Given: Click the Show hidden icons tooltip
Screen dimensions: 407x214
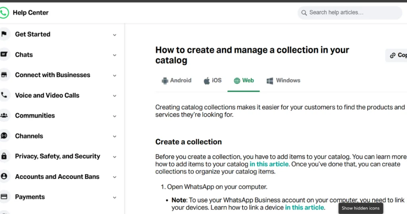Looking at the screenshot, I should tap(360, 208).
